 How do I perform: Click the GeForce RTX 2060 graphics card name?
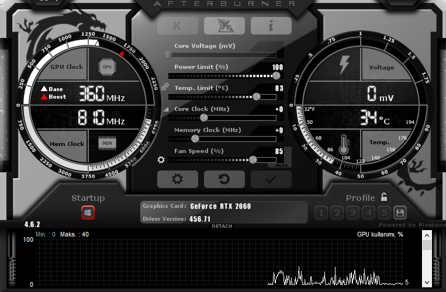click(x=220, y=206)
